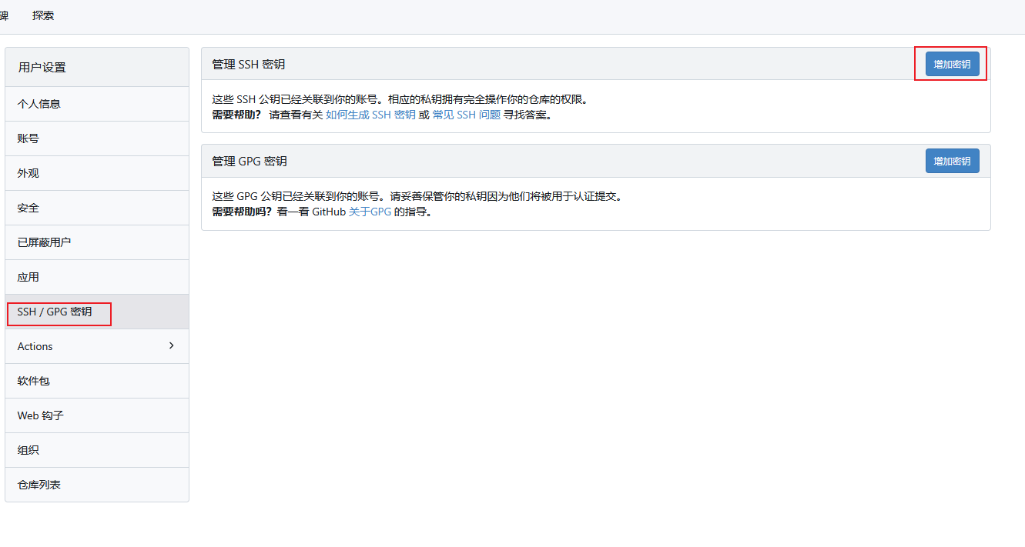Click the 用户设置 sidebar header
The image size is (1025, 547).
point(42,67)
